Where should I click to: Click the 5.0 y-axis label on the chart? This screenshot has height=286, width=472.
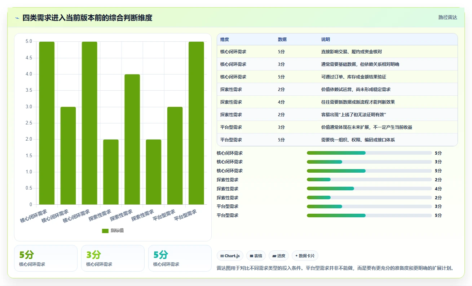click(28, 41)
